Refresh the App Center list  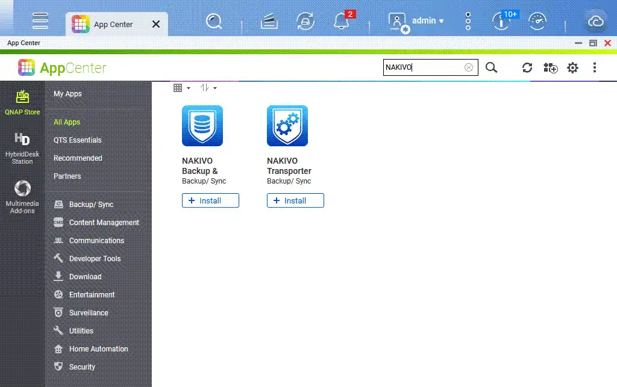527,67
